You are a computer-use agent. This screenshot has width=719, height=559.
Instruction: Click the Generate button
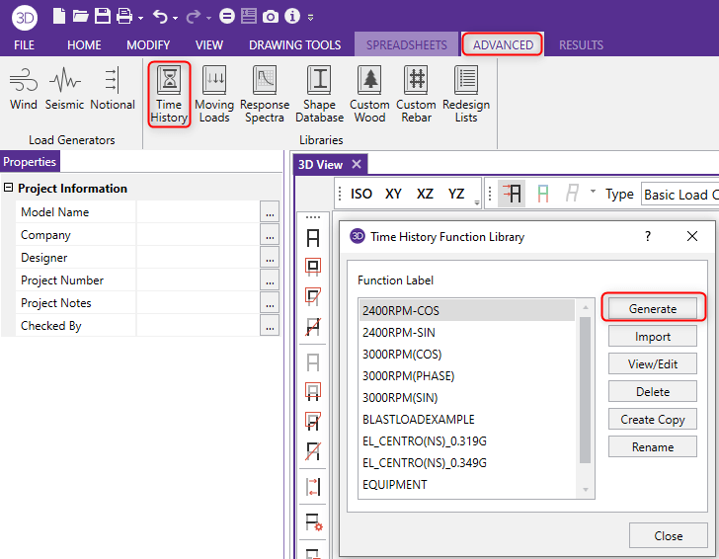pyautogui.click(x=653, y=309)
